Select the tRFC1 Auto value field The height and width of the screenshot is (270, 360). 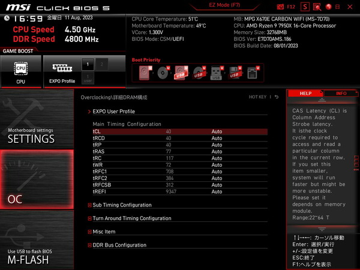217,172
